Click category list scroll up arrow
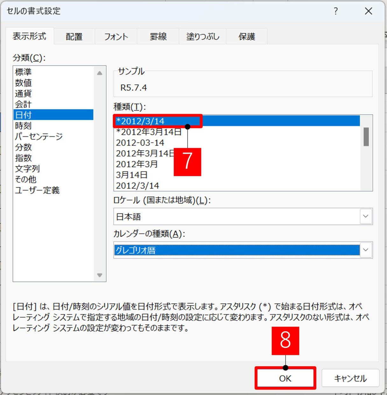Viewport: 387px width, 395px height. [x=100, y=73]
